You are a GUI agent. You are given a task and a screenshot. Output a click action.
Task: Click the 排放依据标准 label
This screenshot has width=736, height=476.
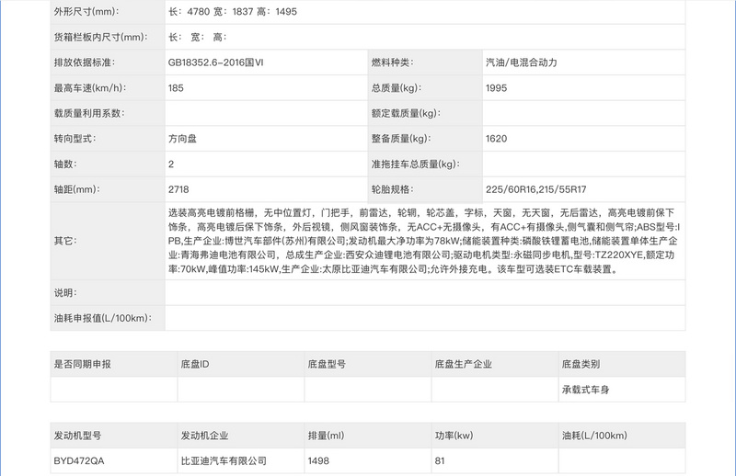85,62
